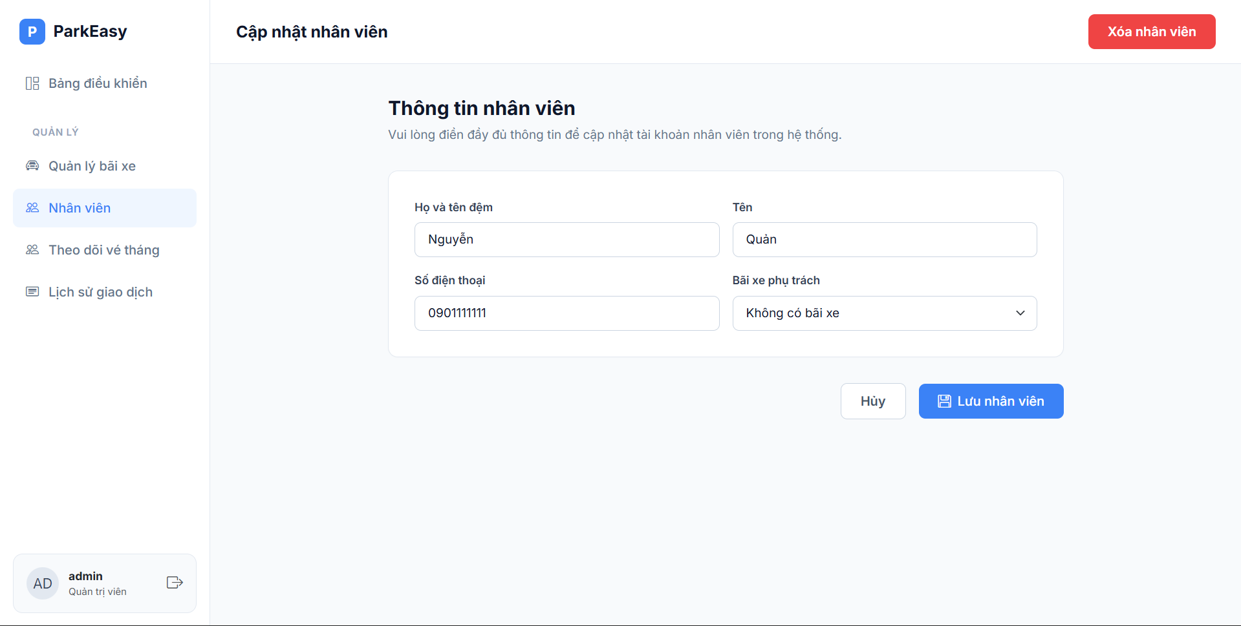The height and width of the screenshot is (626, 1241).
Task: Click the car icon for parking management
Action: (x=32, y=166)
